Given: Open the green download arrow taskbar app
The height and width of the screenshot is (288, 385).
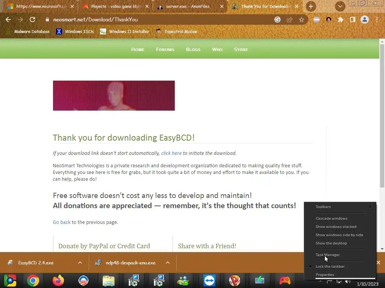Looking at the screenshot, I should (x=259, y=280).
